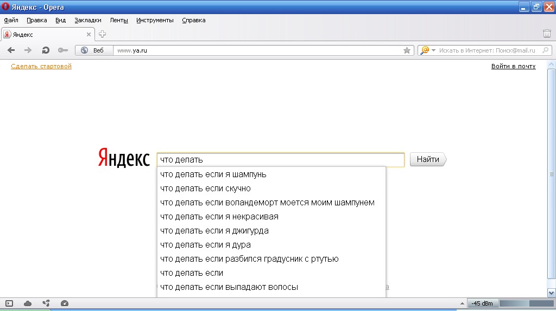Open the Правка menu

click(x=36, y=20)
